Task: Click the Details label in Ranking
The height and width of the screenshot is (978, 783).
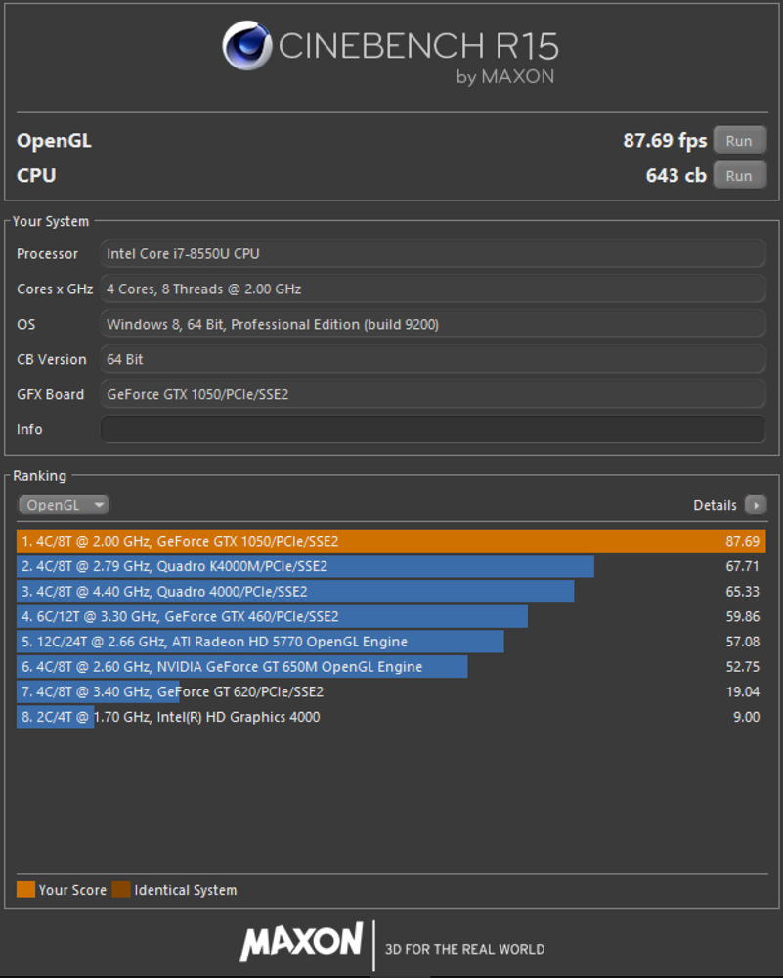Action: tap(715, 505)
